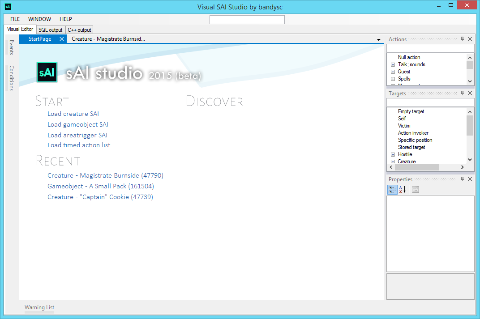Click Targets list scroll down arrow
480x319 pixels.
pos(470,160)
